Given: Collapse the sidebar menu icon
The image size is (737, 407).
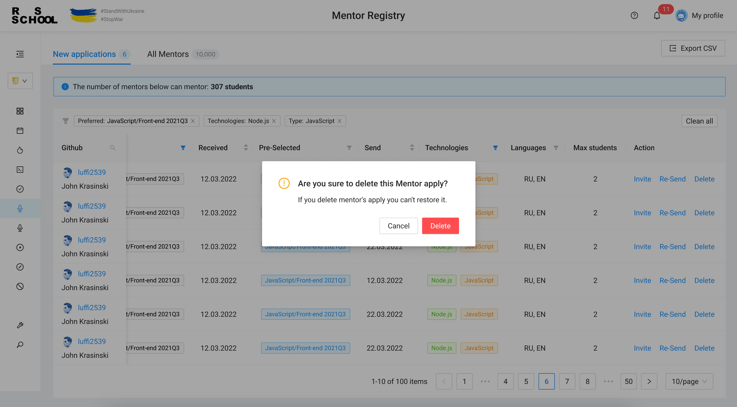Looking at the screenshot, I should coord(20,54).
